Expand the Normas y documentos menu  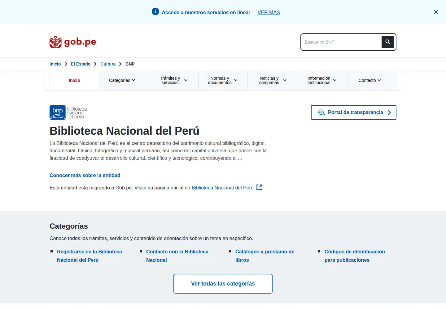click(223, 80)
